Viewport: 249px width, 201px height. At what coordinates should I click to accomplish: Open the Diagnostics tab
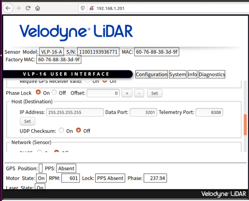click(x=212, y=74)
